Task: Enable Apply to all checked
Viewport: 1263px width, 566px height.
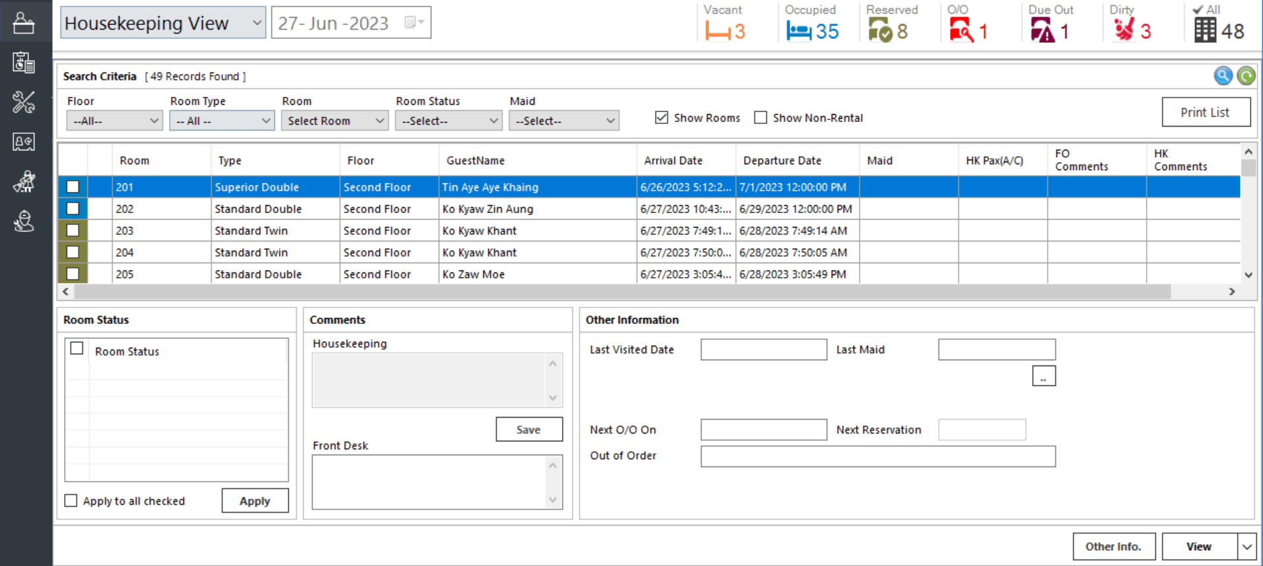Action: click(x=71, y=501)
